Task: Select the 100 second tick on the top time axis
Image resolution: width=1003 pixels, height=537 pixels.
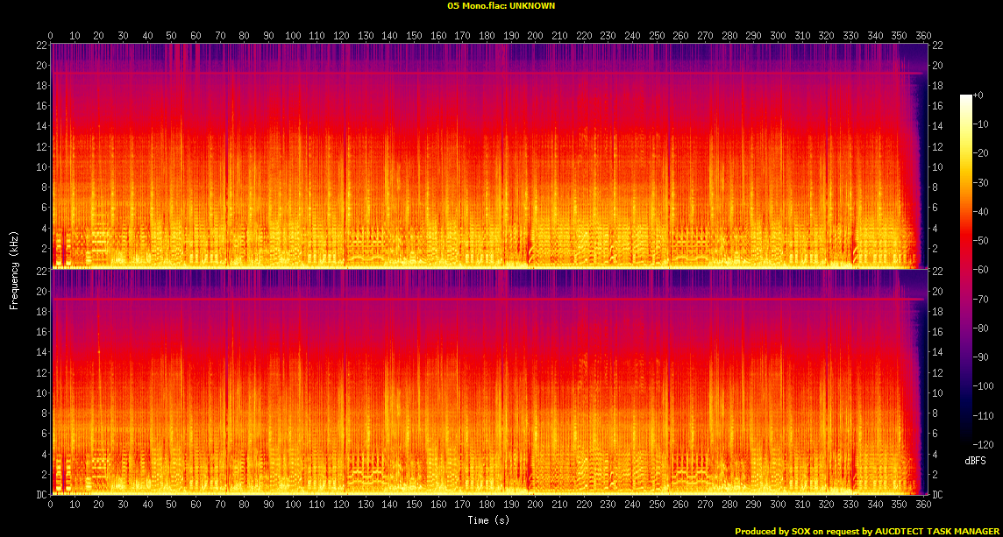Action: pos(293,36)
